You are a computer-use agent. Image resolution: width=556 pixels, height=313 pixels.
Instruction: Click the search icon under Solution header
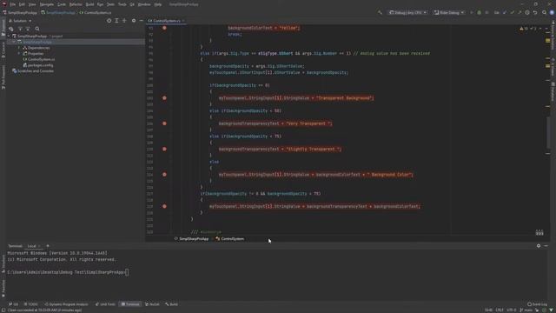tap(37, 29)
